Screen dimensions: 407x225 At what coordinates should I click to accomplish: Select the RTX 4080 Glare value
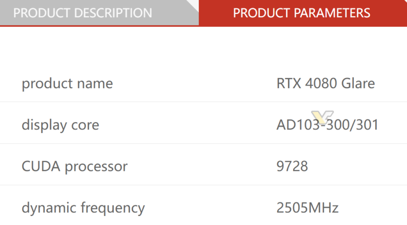click(x=326, y=84)
